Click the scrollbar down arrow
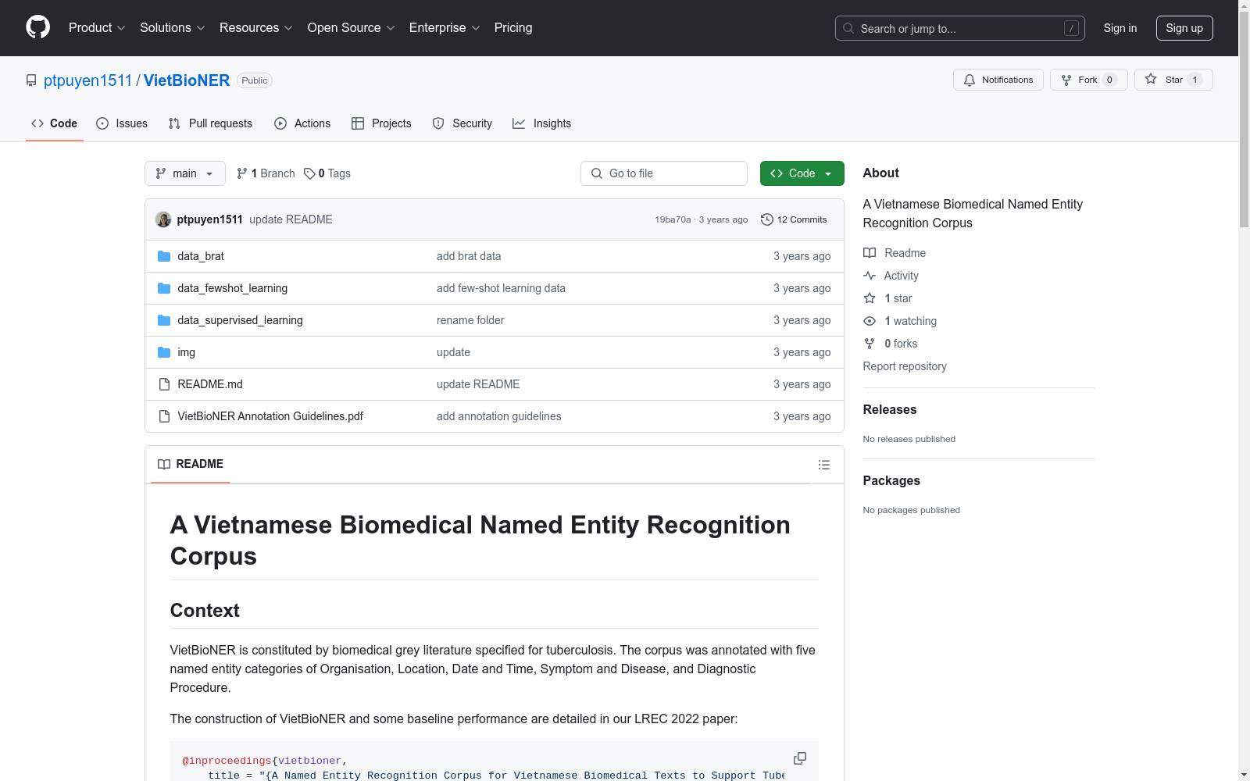1250x781 pixels. point(1245,775)
